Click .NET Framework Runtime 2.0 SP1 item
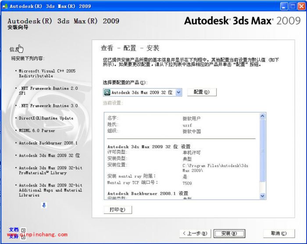The height and width of the screenshot is (244, 307). [48, 91]
